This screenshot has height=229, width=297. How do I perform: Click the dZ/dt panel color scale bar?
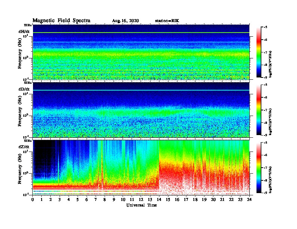coord(259,168)
